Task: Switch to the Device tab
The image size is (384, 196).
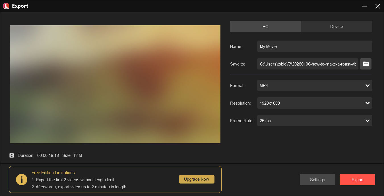Action: [336, 26]
